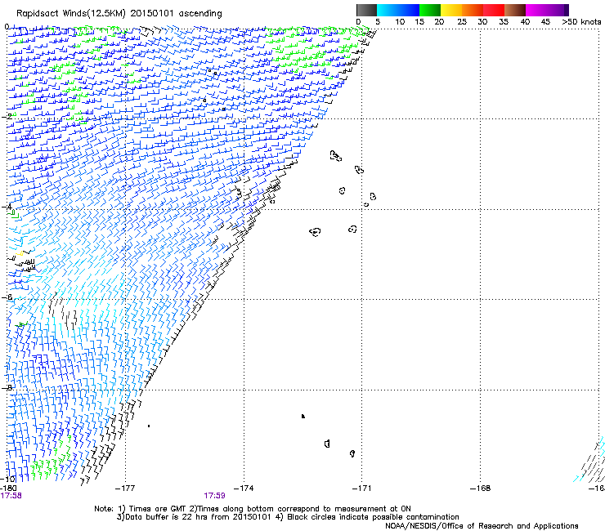Click the '-2' latitude label
This screenshot has height=531, width=605.
(7, 116)
